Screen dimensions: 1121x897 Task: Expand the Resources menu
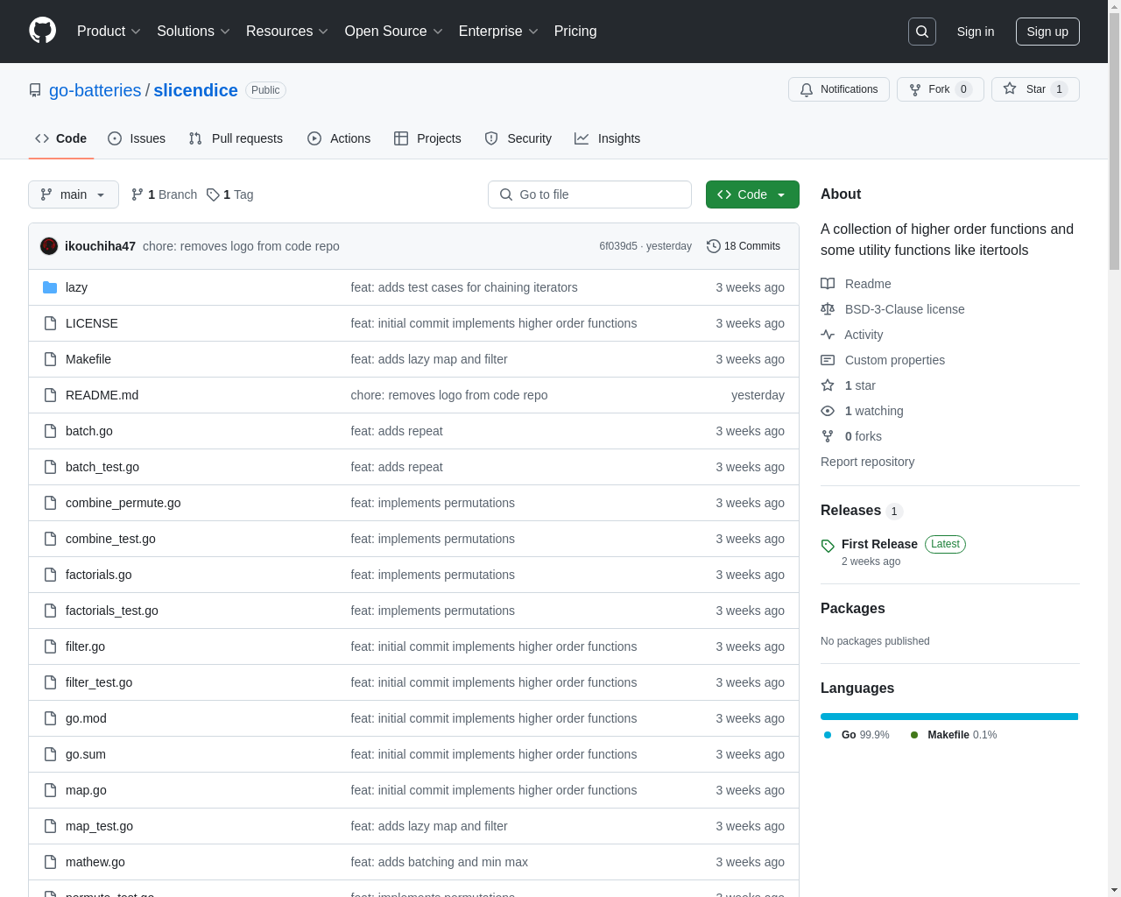coord(287,32)
